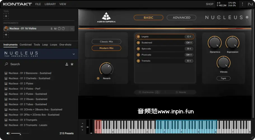Toggle the 2ndViolins power button
Viewport: 255px width, 140px height.
tap(140, 92)
